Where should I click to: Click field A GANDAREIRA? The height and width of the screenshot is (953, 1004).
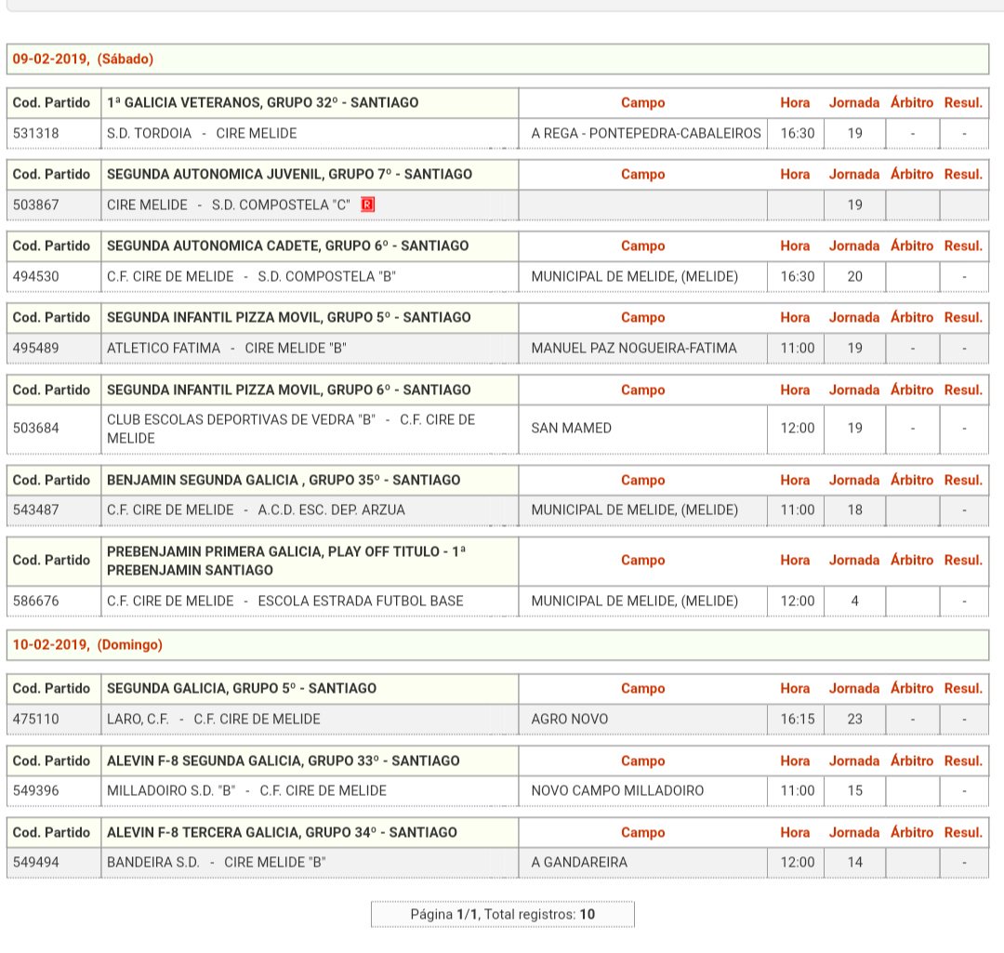click(579, 862)
